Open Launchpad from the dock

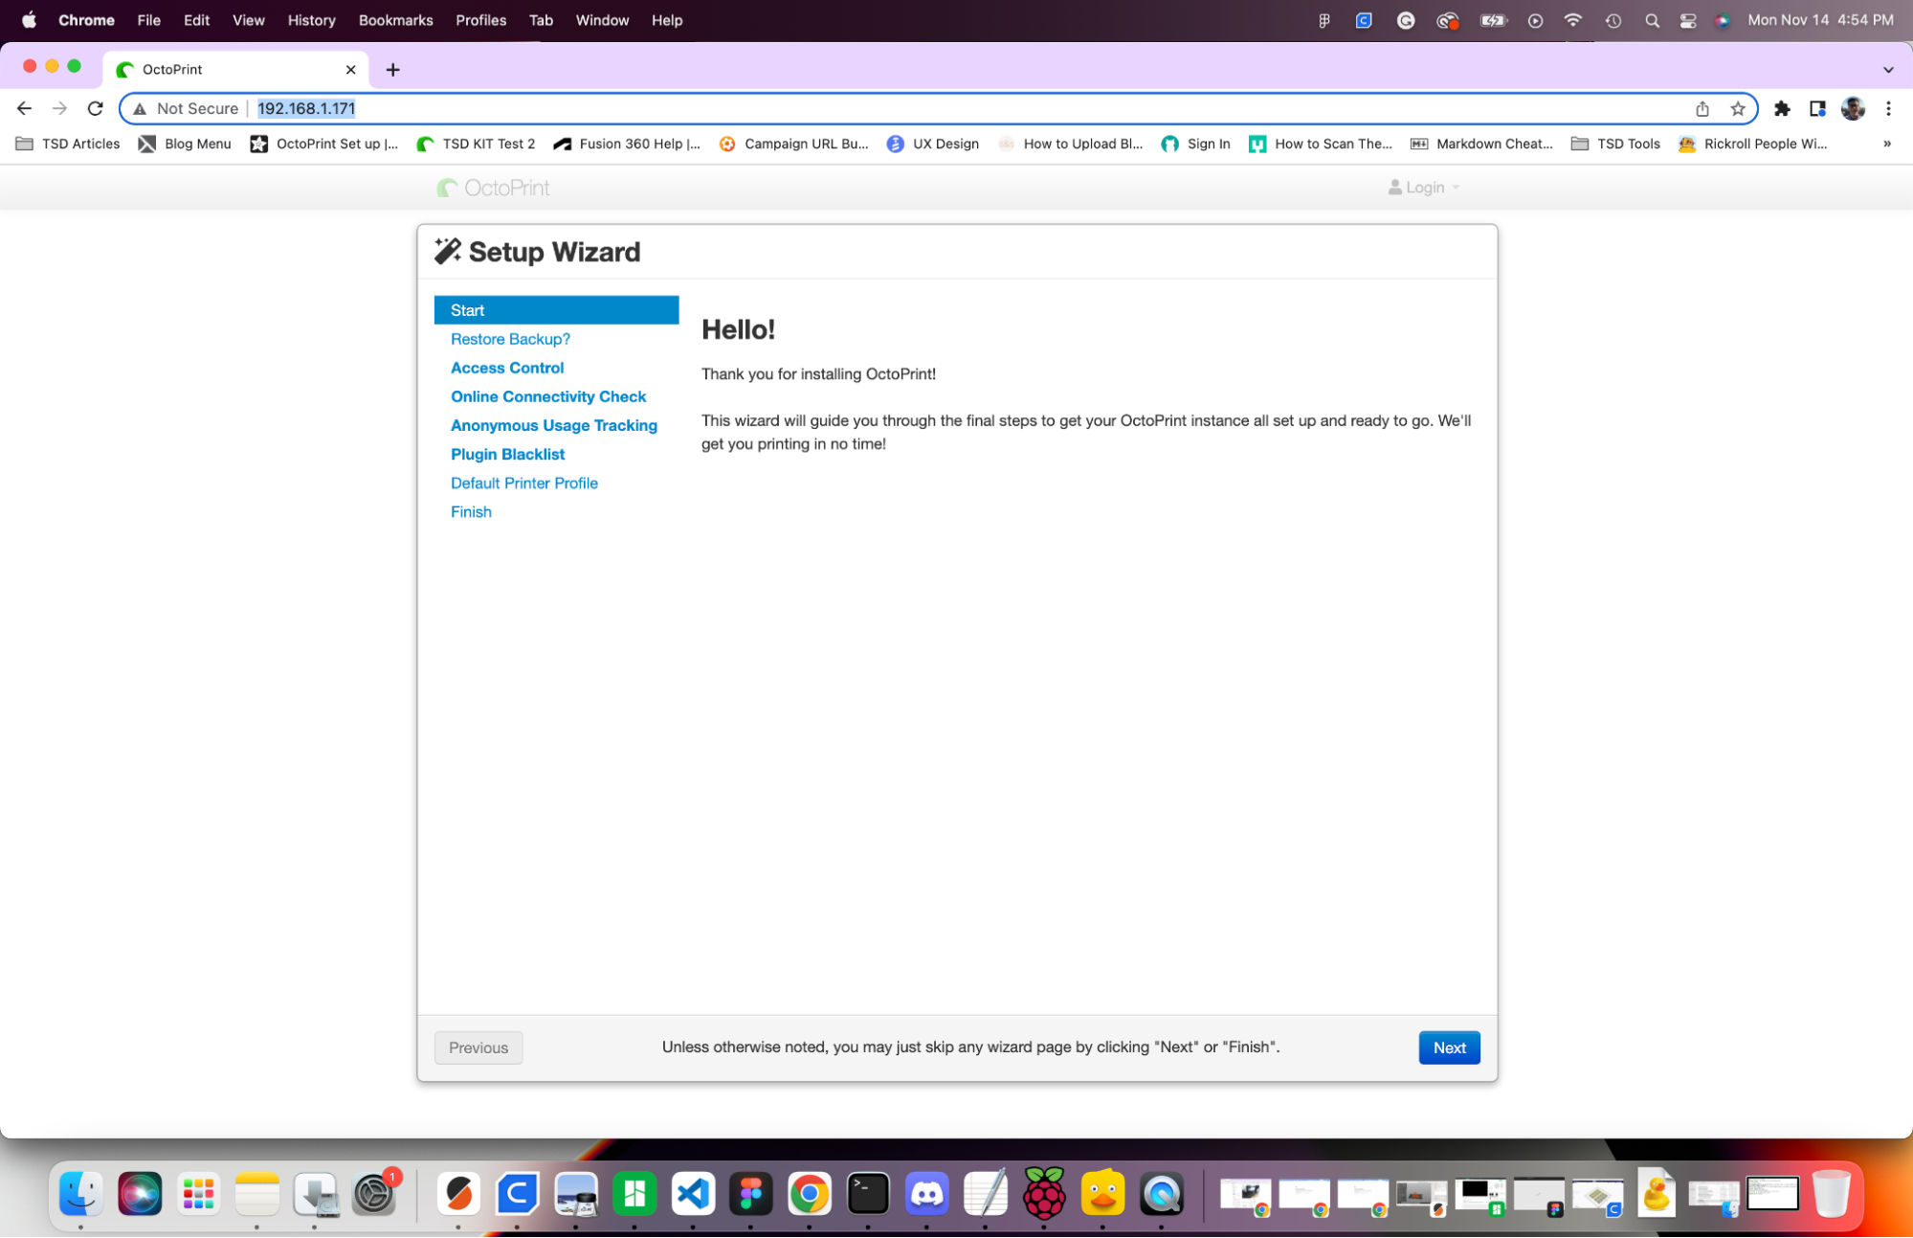coord(198,1194)
